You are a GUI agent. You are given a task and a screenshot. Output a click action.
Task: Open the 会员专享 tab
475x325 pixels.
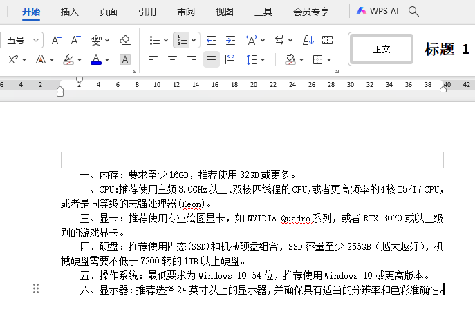(x=311, y=12)
